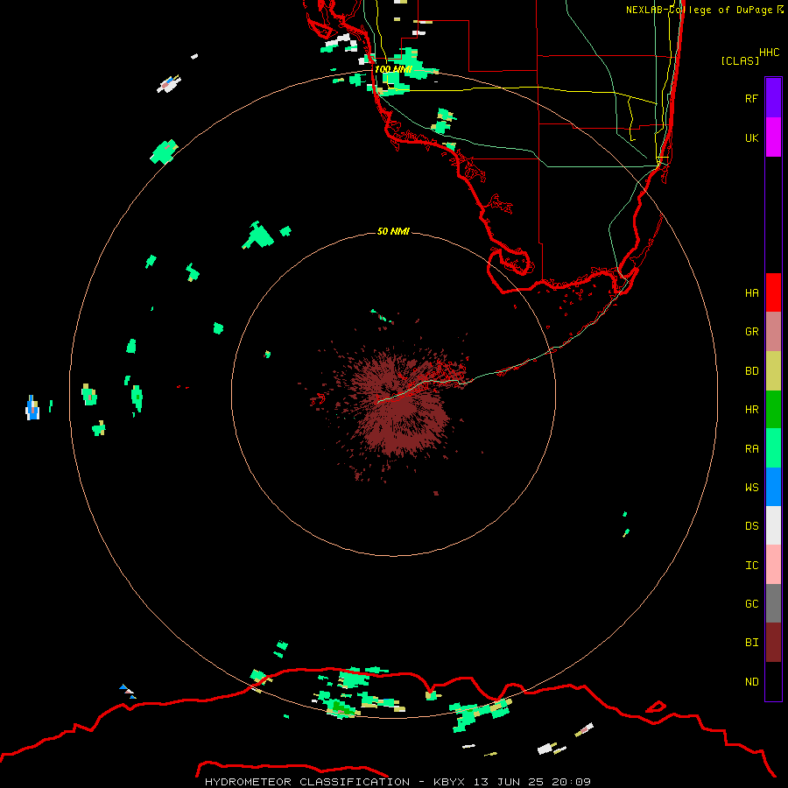The width and height of the screenshot is (788, 788).
Task: Click the ND legend label
Action: tap(751, 682)
